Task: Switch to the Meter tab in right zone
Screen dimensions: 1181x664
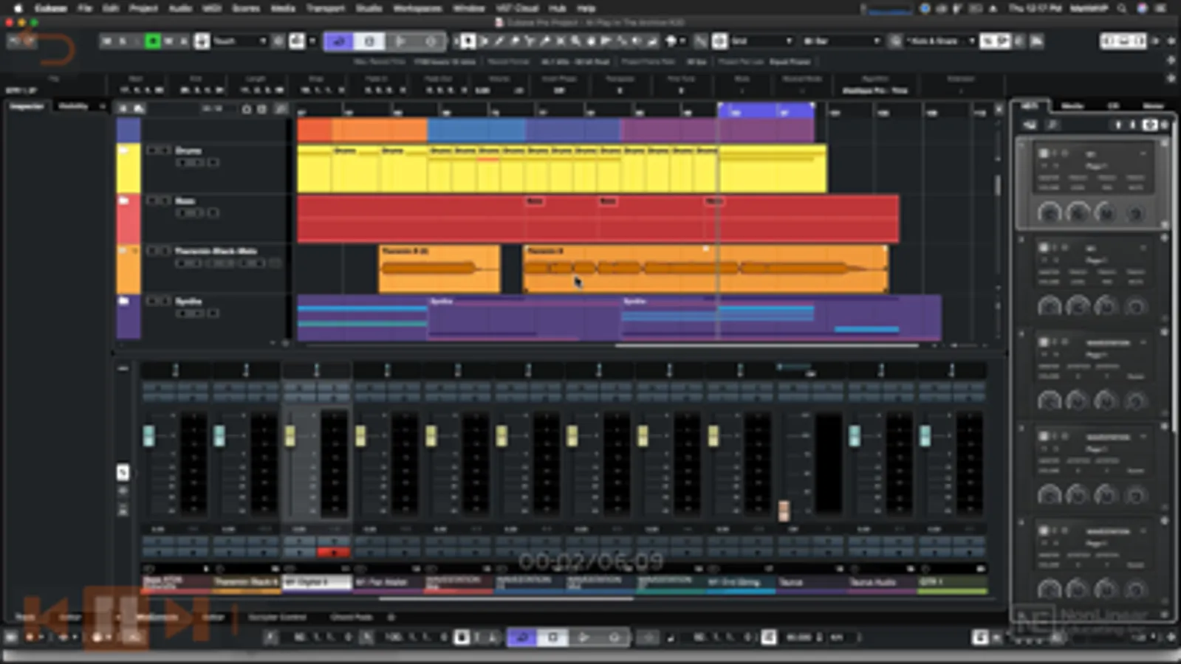Action: 1152,106
